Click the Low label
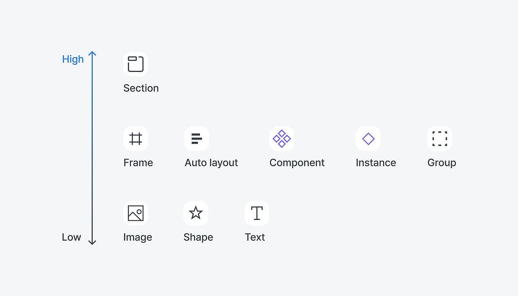The width and height of the screenshot is (518, 296). point(71,237)
